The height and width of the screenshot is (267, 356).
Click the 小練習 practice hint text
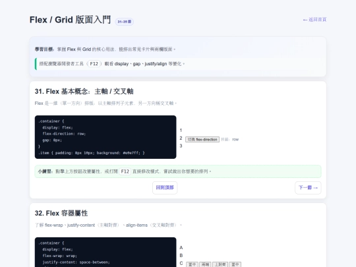tap(125, 171)
